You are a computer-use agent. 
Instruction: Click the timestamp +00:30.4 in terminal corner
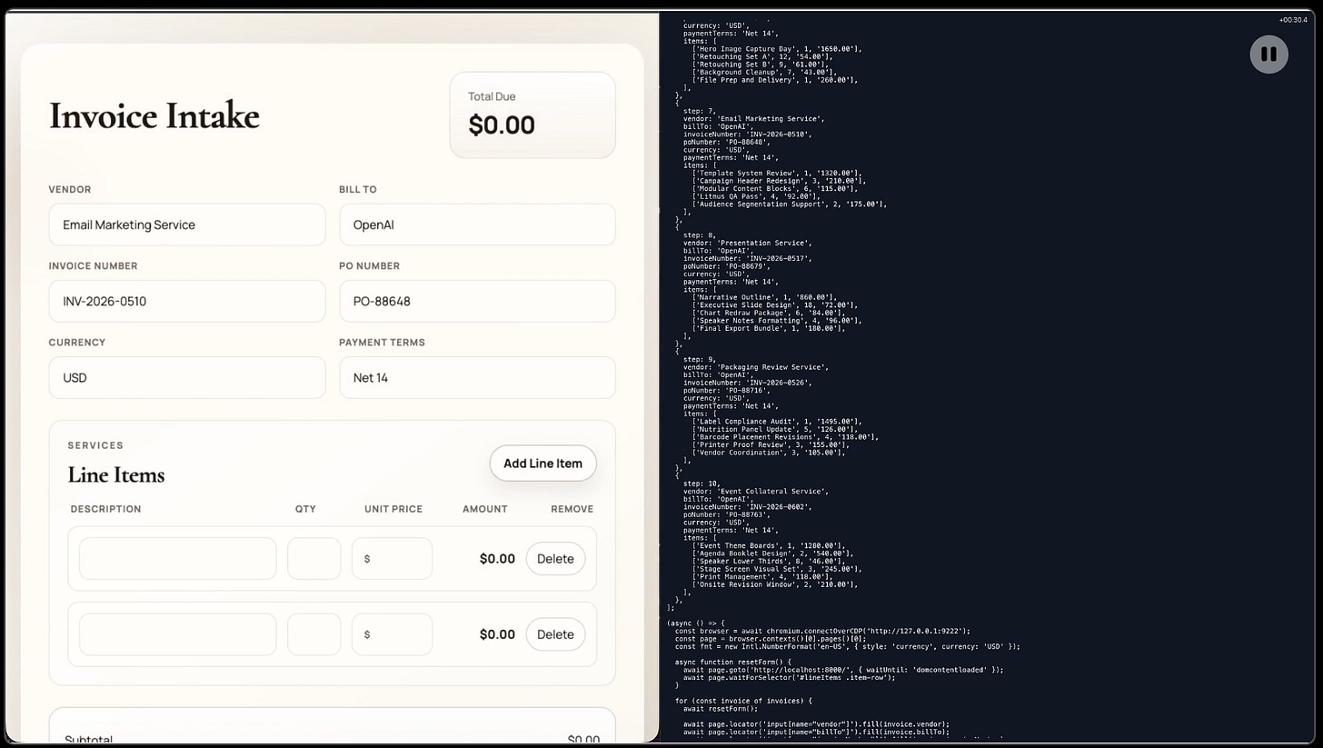point(1292,20)
